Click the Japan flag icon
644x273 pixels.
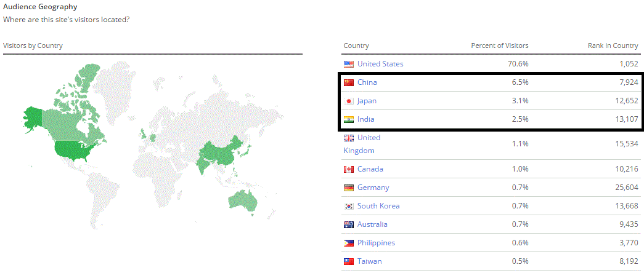click(349, 101)
